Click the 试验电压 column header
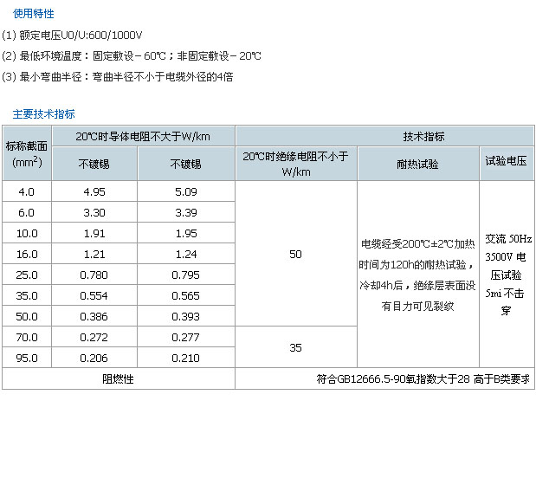The width and height of the screenshot is (536, 485). click(x=506, y=164)
